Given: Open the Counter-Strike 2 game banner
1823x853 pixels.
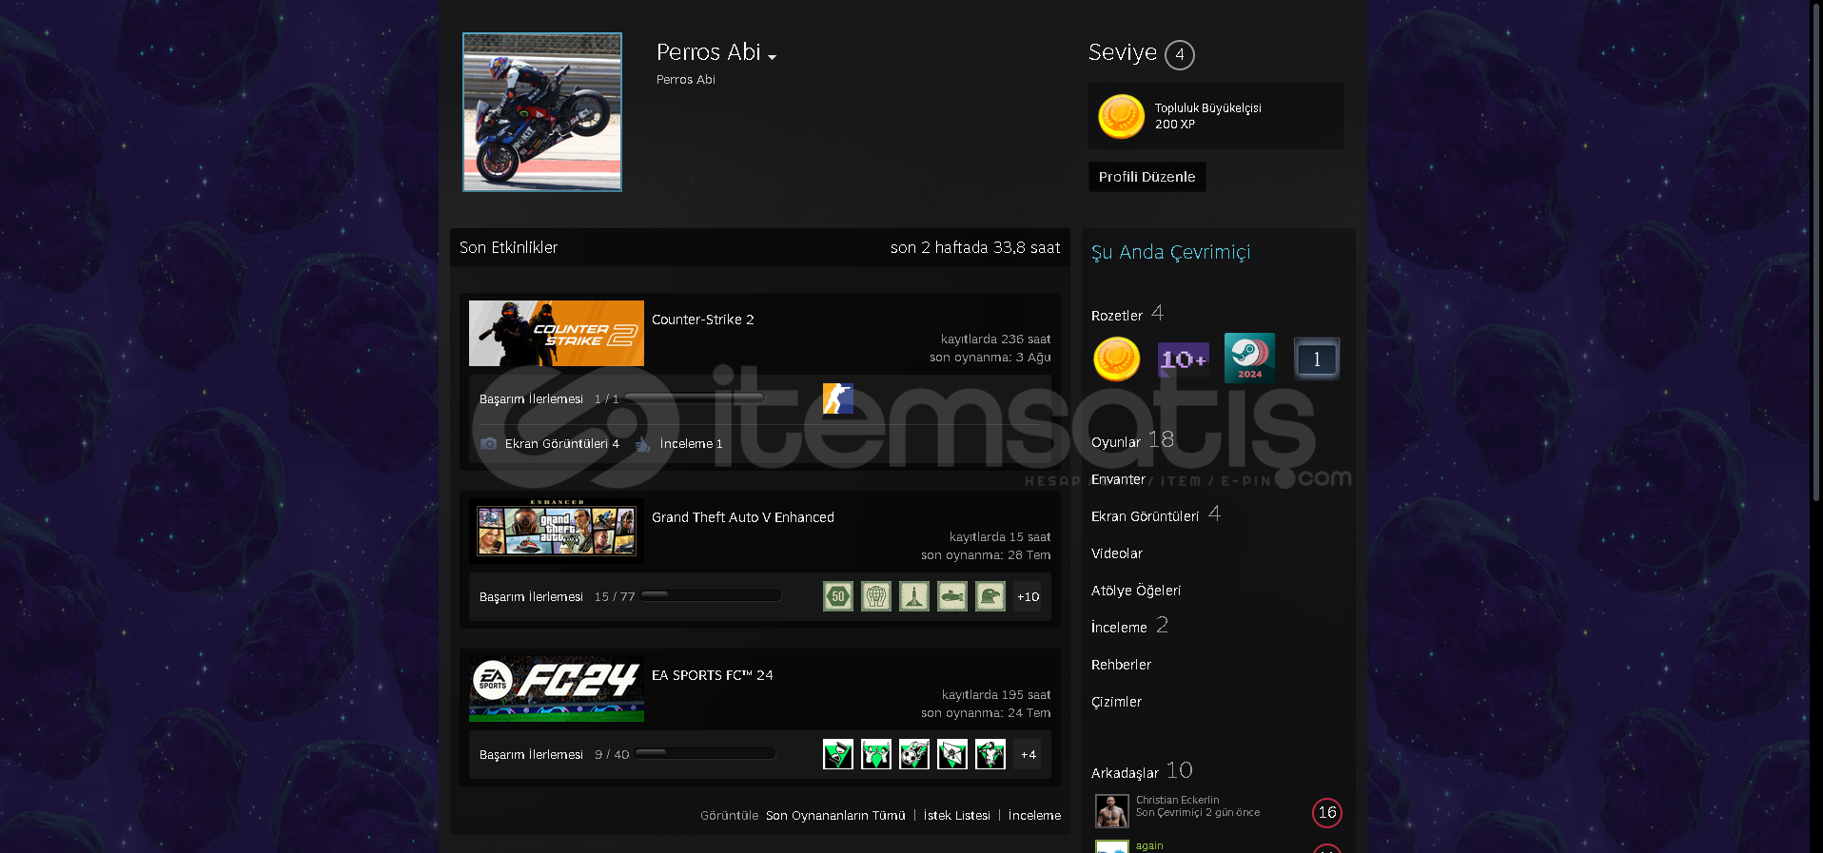Looking at the screenshot, I should [557, 334].
